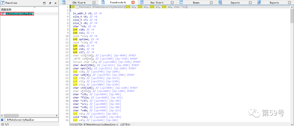Click the 'struct stat v25' declaration
The image size is (294, 126).
click(107, 62)
